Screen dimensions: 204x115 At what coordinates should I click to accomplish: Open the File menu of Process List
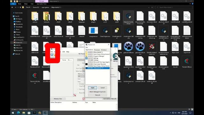(x=87, y=47)
